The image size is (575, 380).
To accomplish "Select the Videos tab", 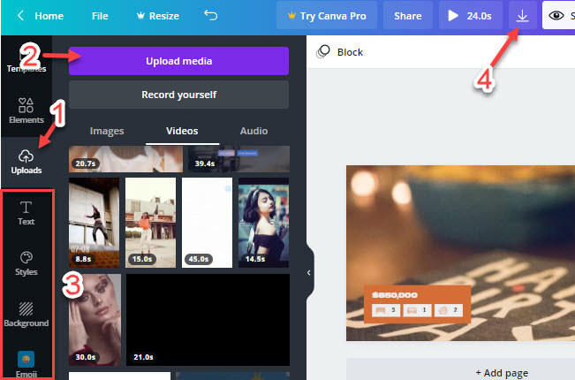I will (x=182, y=131).
